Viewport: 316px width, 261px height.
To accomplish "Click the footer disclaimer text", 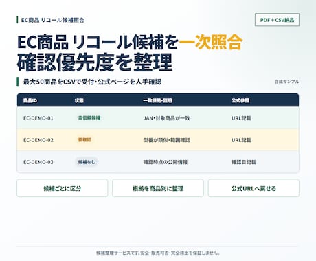I will click(x=158, y=253).
